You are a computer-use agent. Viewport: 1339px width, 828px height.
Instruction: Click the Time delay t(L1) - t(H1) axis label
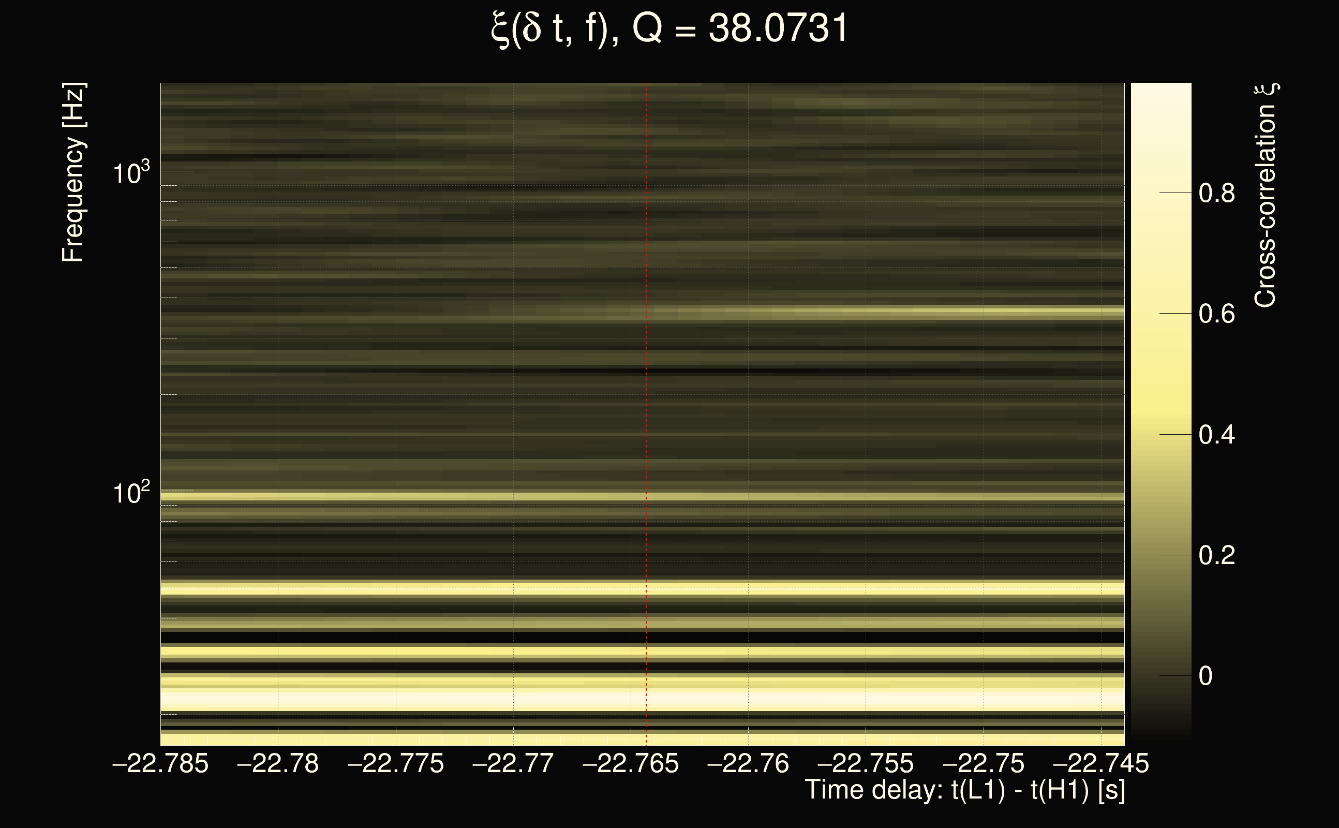pos(964,790)
